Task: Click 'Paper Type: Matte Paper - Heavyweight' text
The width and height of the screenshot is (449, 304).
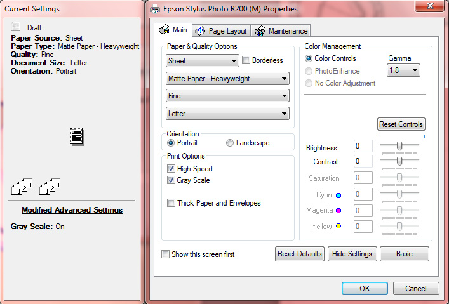Action: click(x=75, y=46)
